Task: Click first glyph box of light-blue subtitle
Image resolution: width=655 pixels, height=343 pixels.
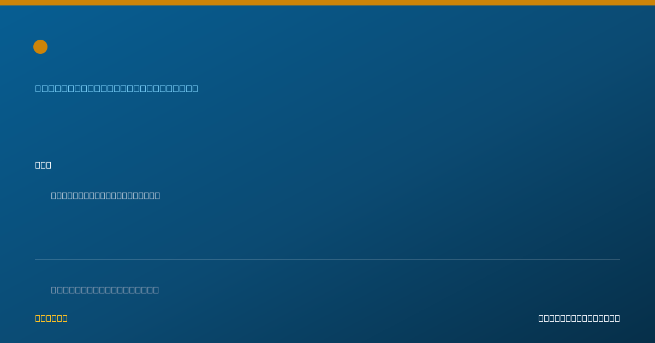Action: click(38, 88)
